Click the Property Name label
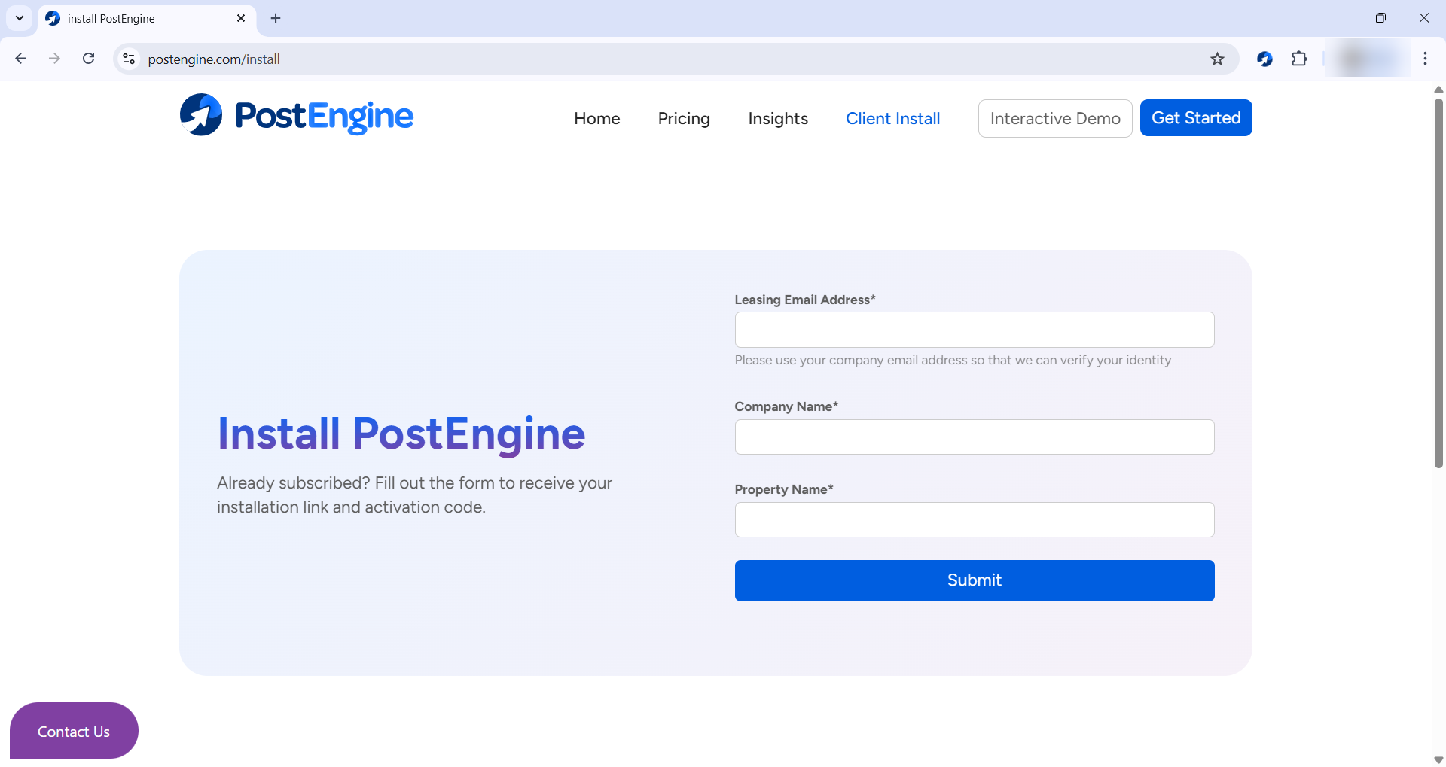1446x767 pixels. tap(784, 489)
